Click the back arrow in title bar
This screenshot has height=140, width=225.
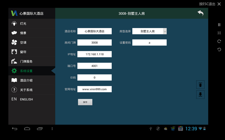200,13
